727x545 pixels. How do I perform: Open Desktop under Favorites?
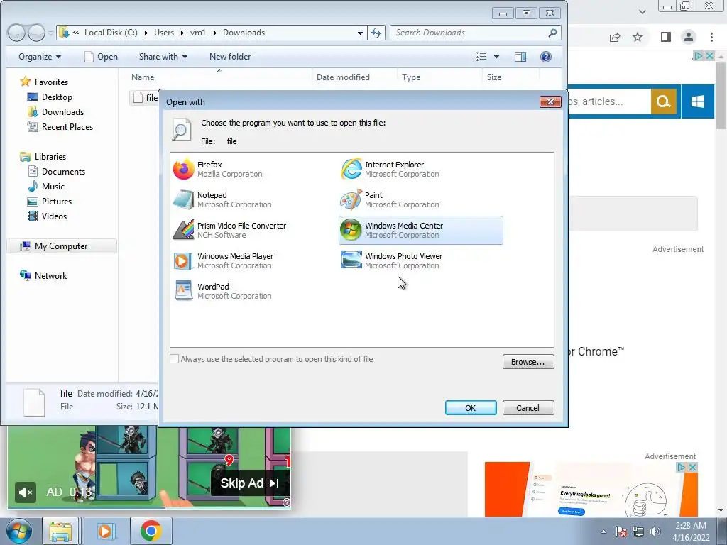[x=57, y=97]
